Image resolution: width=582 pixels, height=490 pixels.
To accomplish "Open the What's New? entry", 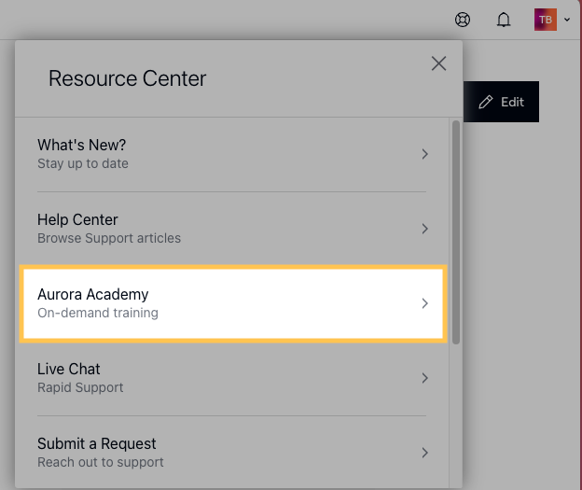I will [x=231, y=154].
